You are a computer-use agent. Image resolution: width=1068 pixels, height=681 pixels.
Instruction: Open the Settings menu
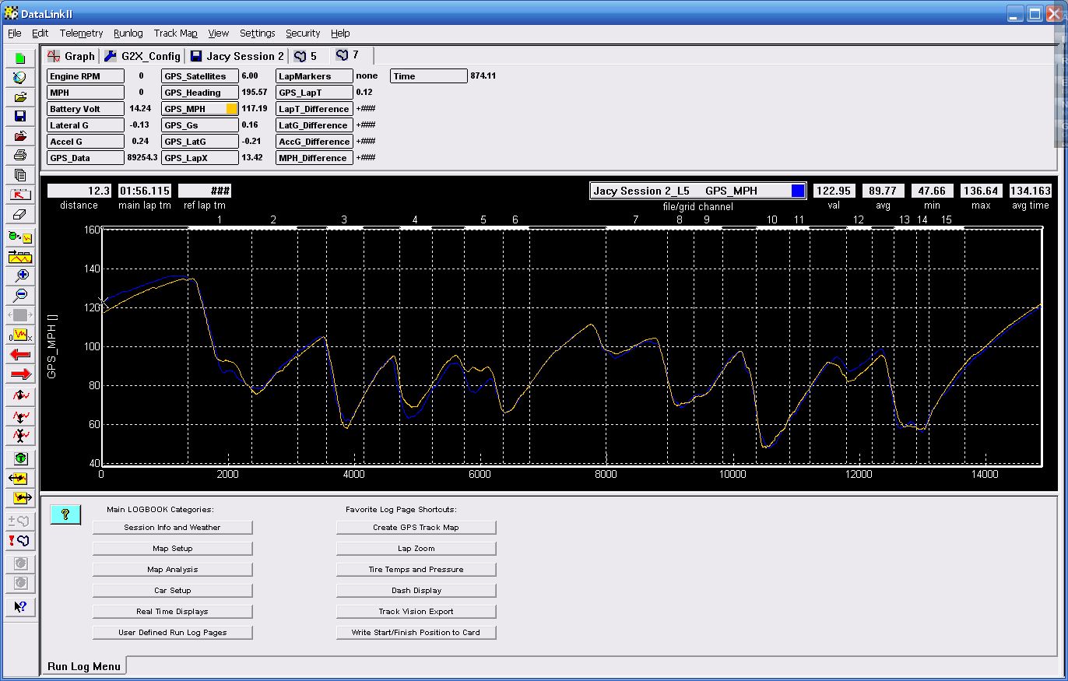(257, 33)
